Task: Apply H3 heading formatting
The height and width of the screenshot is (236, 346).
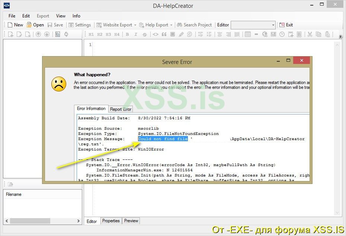Action: click(x=108, y=34)
